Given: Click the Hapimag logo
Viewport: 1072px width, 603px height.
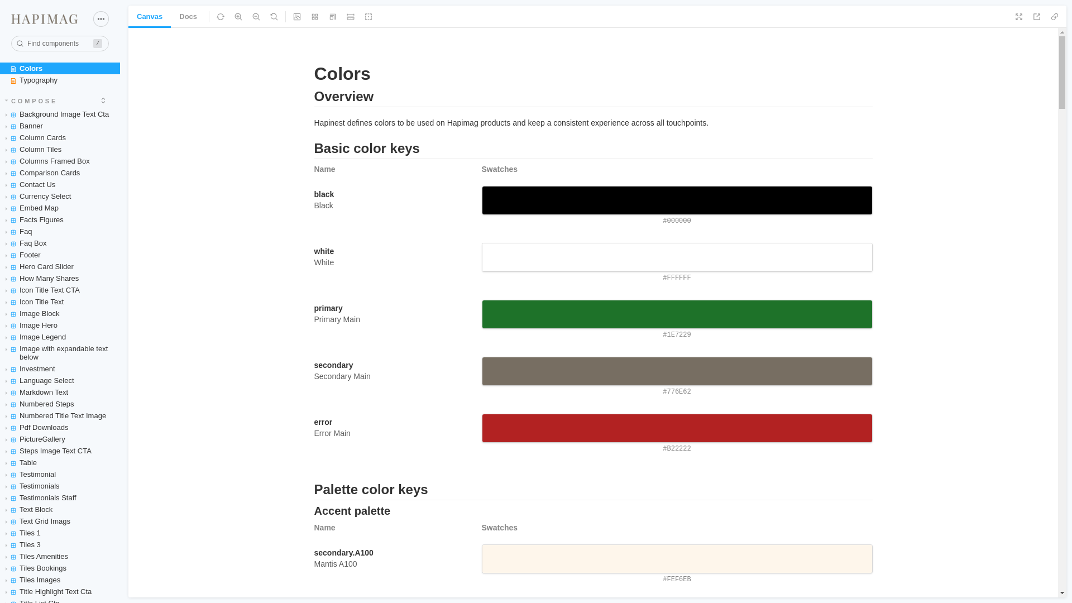Looking at the screenshot, I should pyautogui.click(x=45, y=20).
